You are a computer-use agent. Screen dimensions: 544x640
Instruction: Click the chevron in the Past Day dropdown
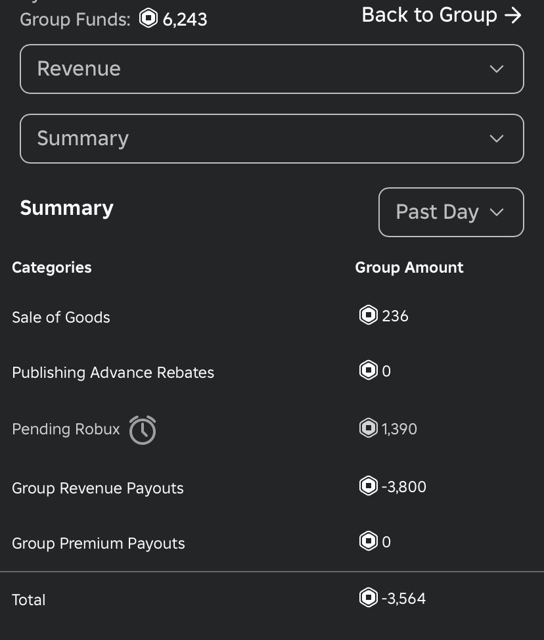tap(496, 212)
